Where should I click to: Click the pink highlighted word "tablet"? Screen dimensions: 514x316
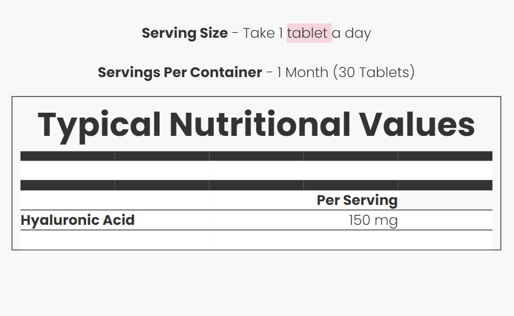(x=308, y=33)
